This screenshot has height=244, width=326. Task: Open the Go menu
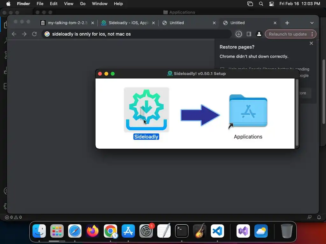(x=83, y=4)
